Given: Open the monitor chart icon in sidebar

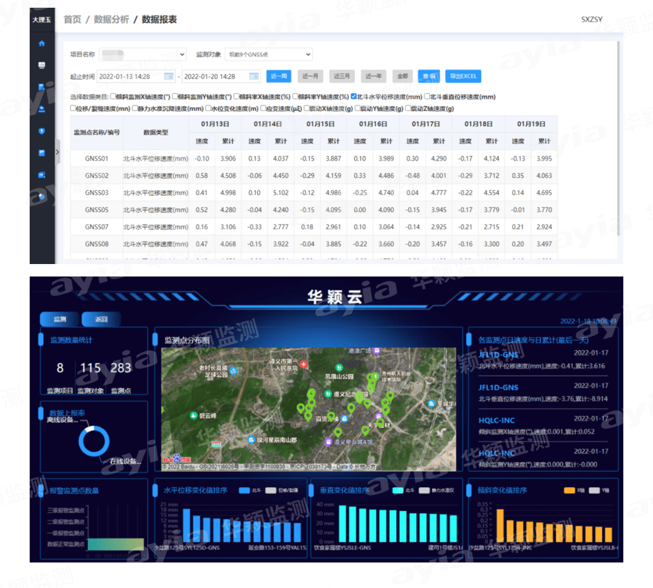Looking at the screenshot, I should pos(42,65).
